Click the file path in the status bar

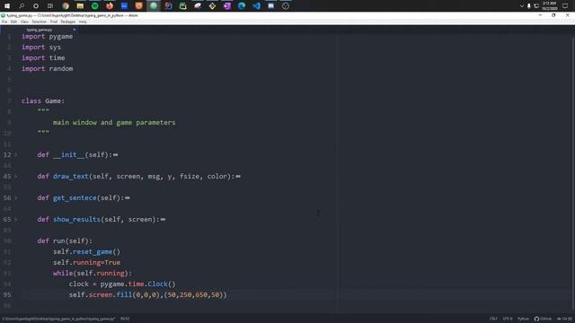click(58, 319)
